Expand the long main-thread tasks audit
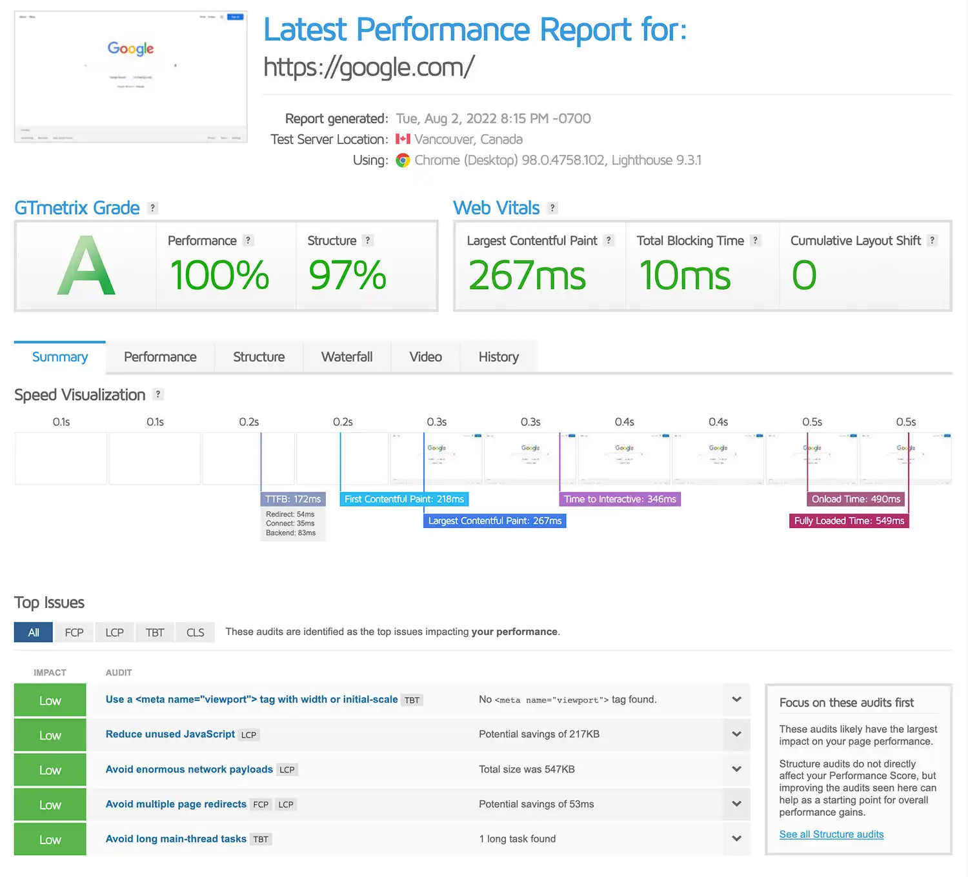This screenshot has width=968, height=877. [x=736, y=839]
